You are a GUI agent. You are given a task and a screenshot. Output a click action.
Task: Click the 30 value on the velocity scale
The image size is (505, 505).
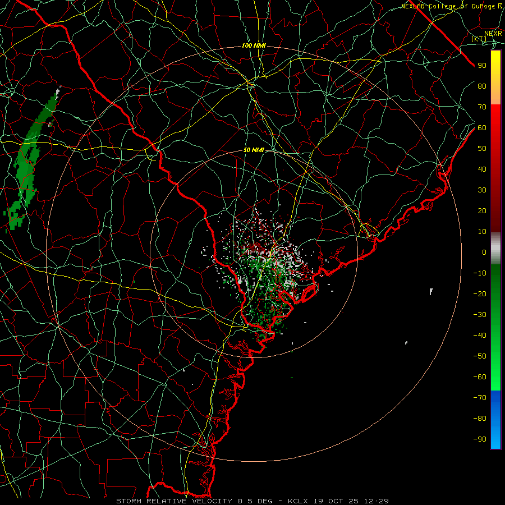pyautogui.click(x=482, y=190)
